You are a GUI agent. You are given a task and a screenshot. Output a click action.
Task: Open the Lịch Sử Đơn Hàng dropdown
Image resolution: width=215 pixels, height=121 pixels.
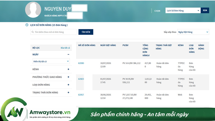183,10
